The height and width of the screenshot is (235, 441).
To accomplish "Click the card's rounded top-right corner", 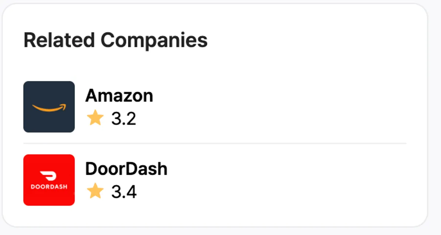I will coord(422,10).
